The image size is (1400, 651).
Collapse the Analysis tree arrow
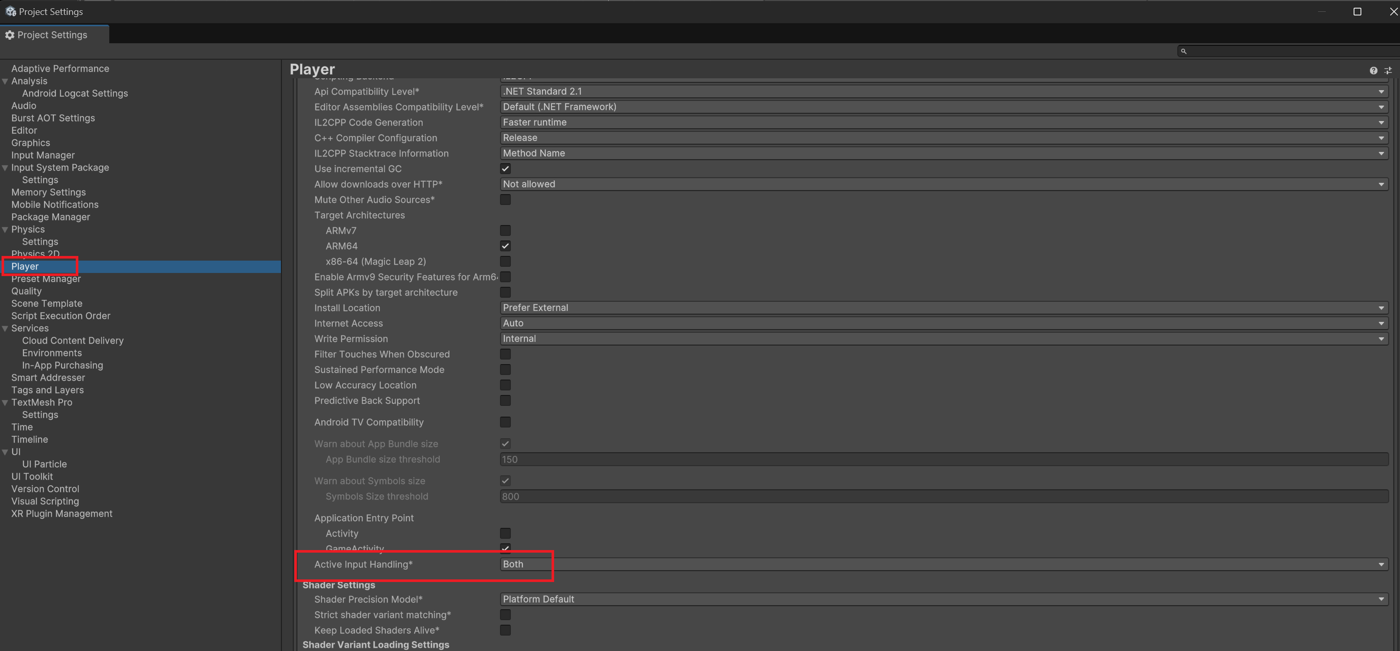coord(5,81)
